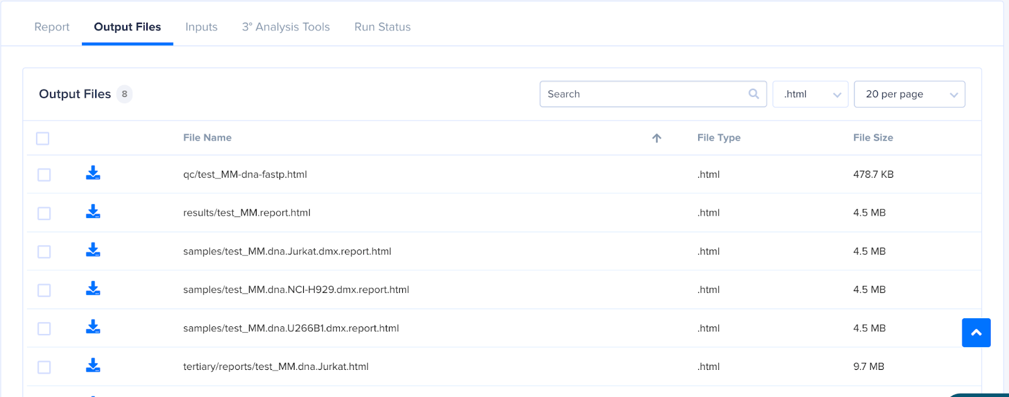Viewport: 1009px width, 397px height.
Task: Tick the select-all checkbox in the header
Action: tap(43, 139)
